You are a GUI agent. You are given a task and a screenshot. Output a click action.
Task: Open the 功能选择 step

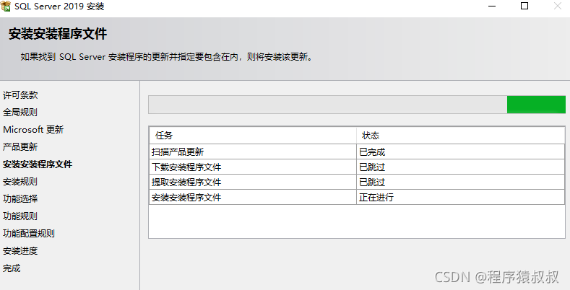(20, 199)
